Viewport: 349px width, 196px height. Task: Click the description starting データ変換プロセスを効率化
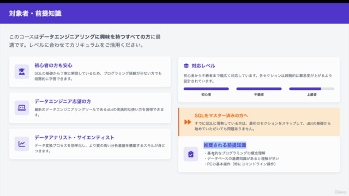point(100,148)
